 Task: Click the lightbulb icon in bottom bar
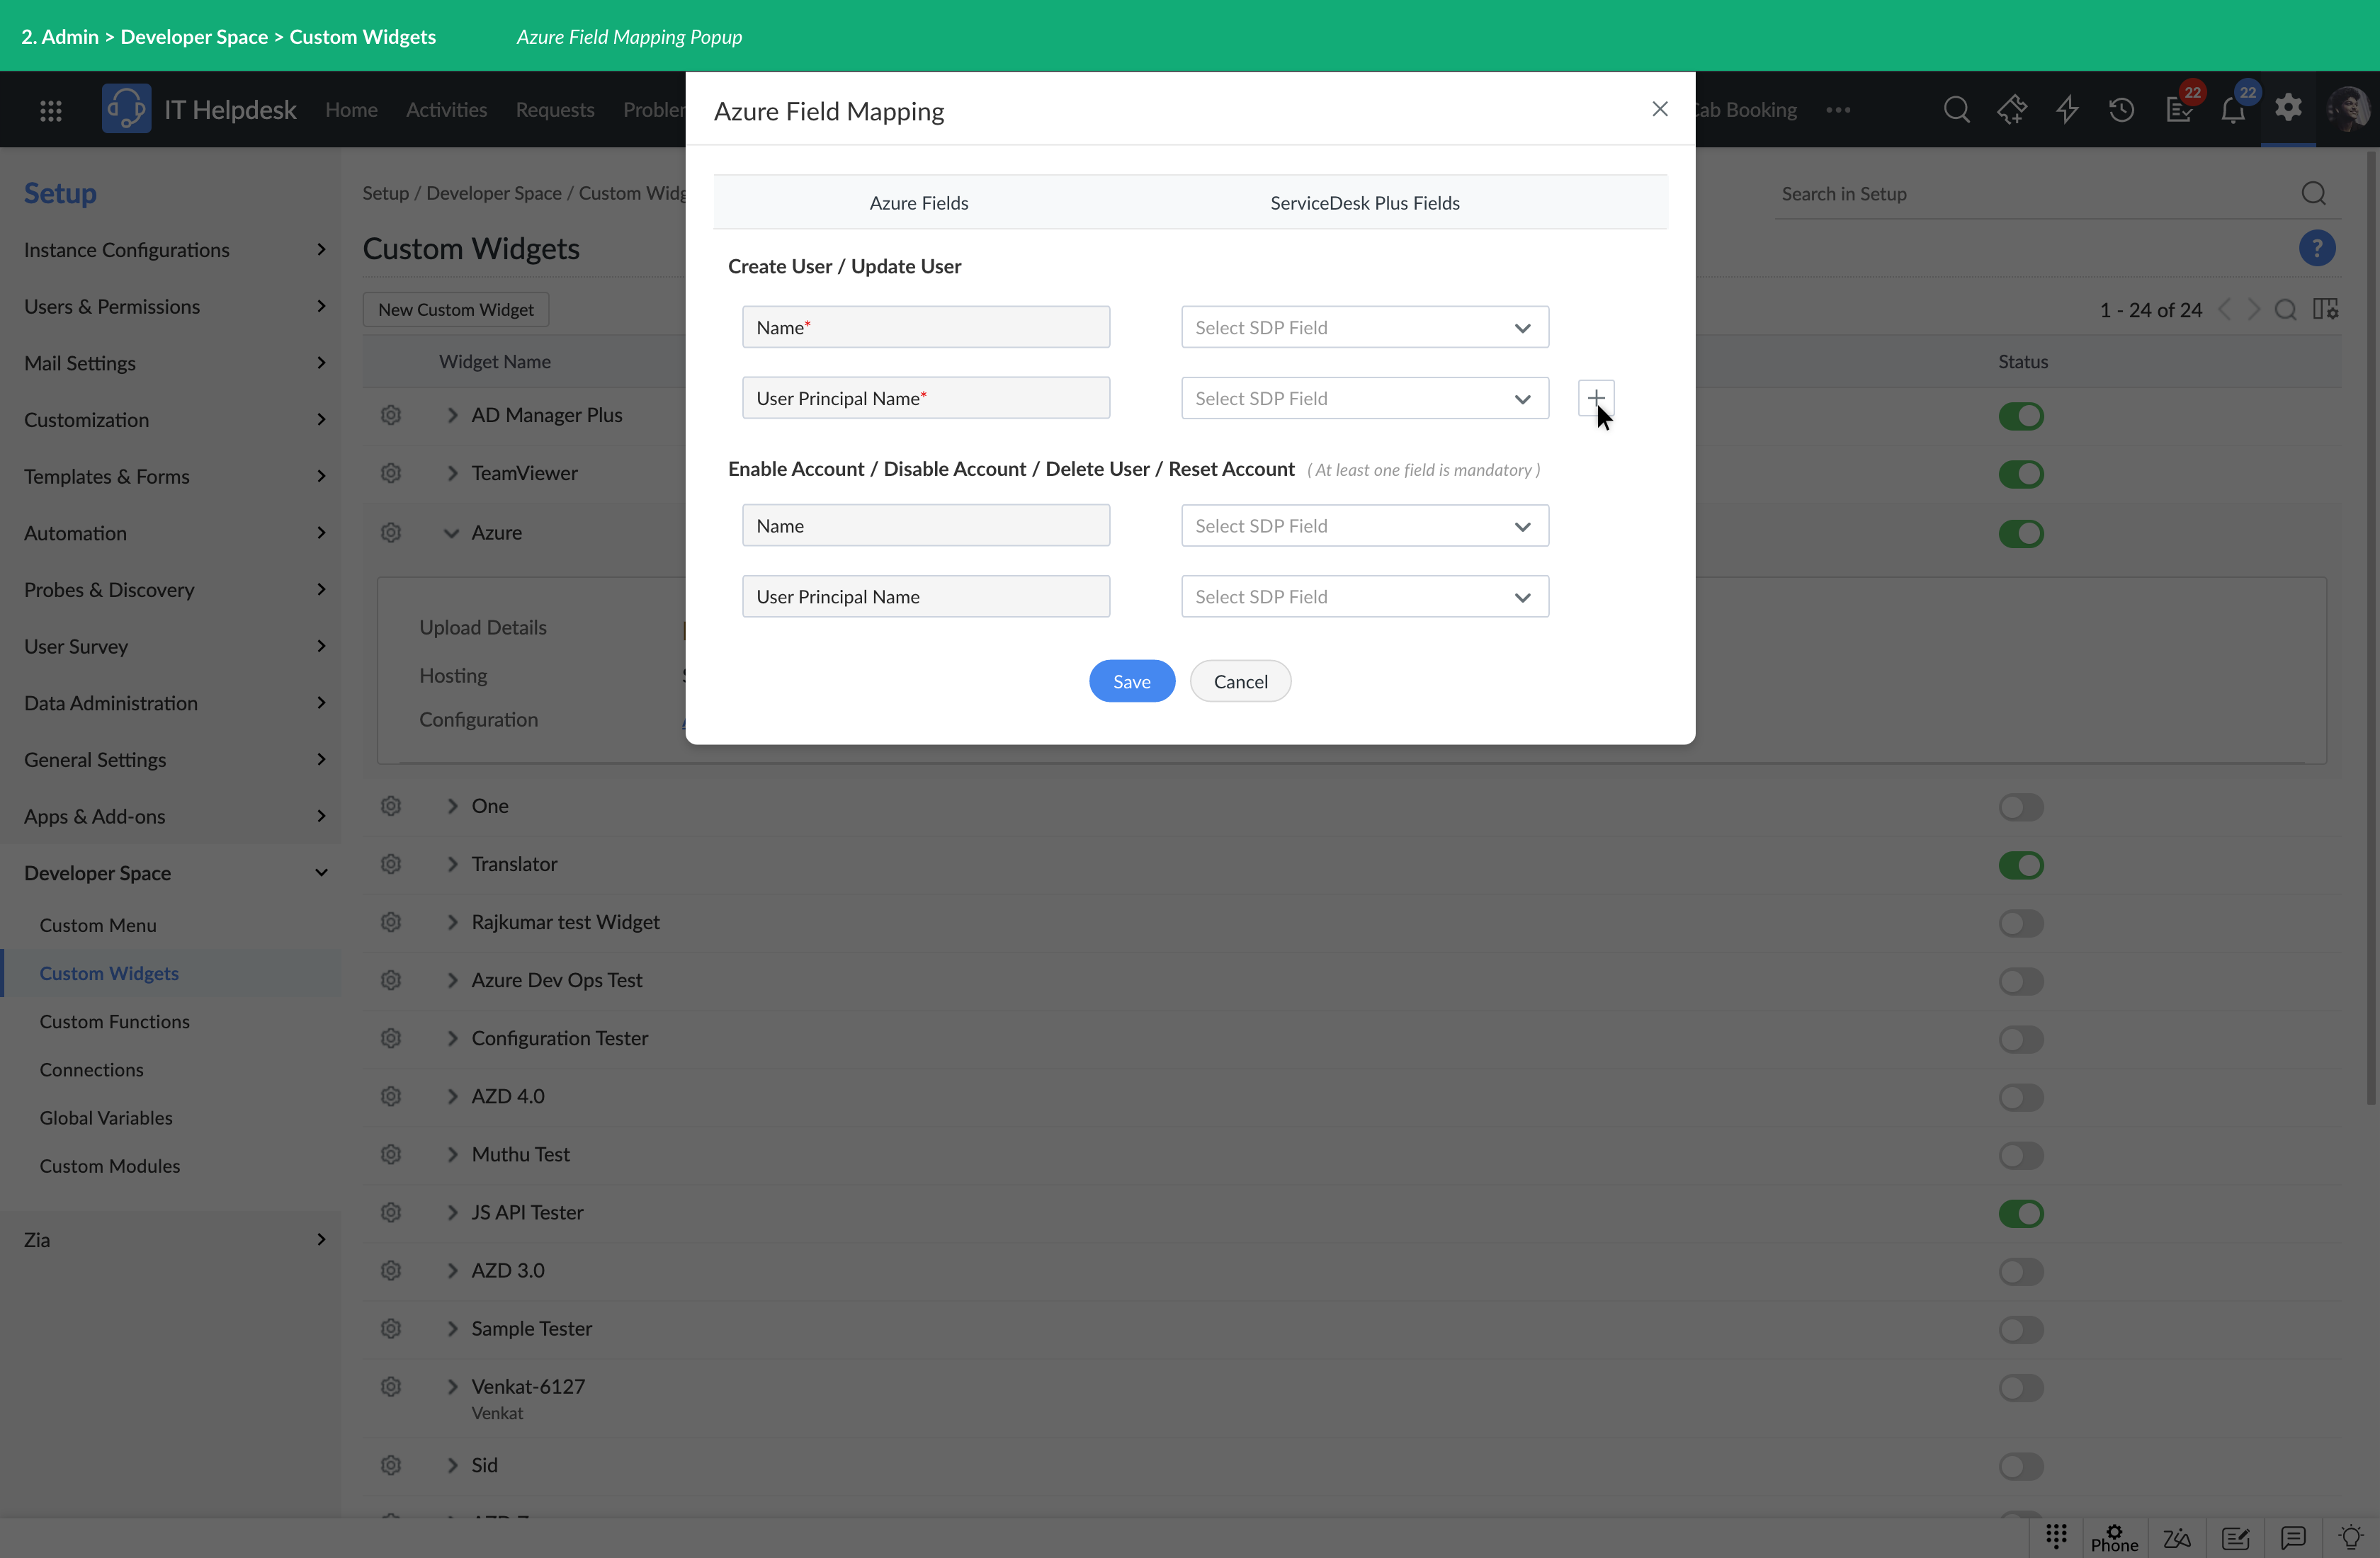point(2351,1538)
